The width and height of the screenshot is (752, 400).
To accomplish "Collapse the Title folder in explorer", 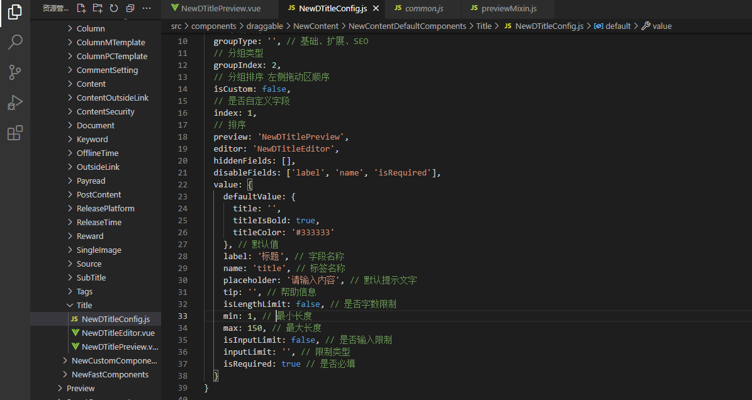I will click(84, 305).
